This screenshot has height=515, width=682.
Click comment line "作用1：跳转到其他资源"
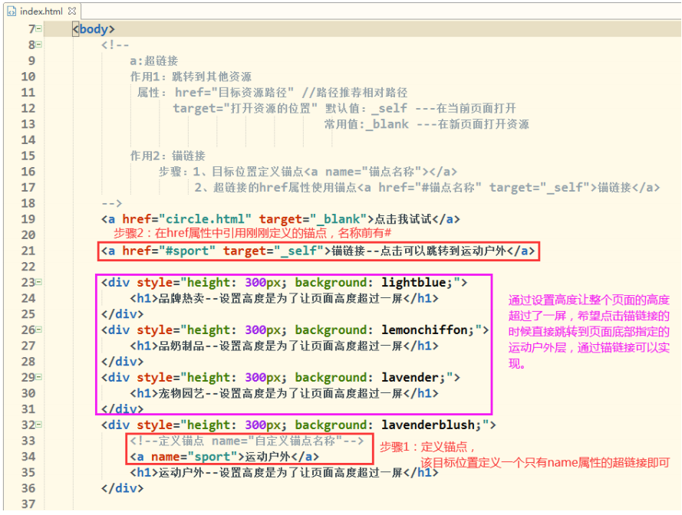pos(191,77)
